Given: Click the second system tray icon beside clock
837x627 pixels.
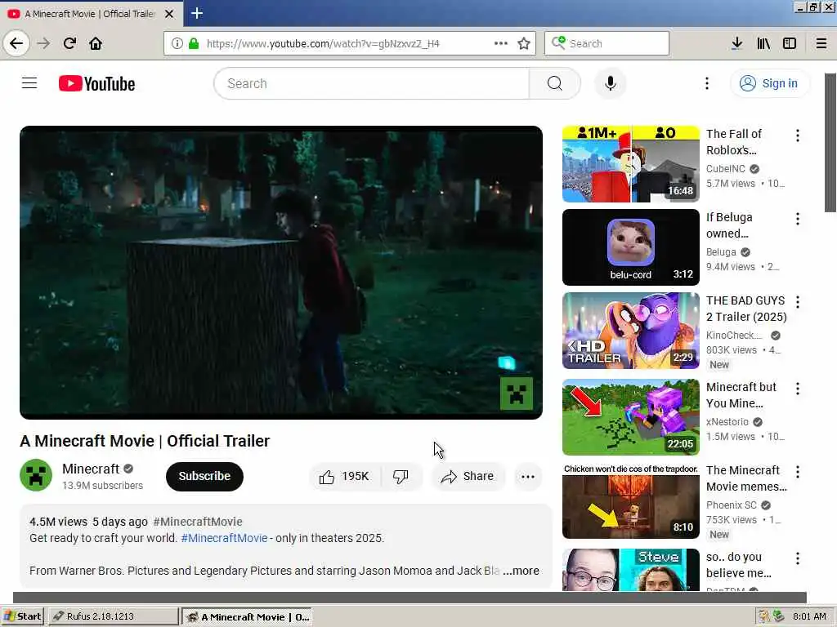Looking at the screenshot, I should (779, 616).
